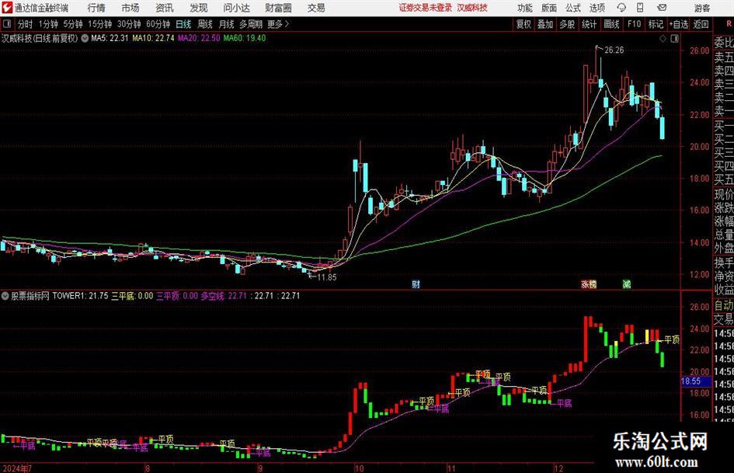Viewport: 734px width, 473px height.
Task: Click the MA60: 19.40 label
Action: [245, 38]
